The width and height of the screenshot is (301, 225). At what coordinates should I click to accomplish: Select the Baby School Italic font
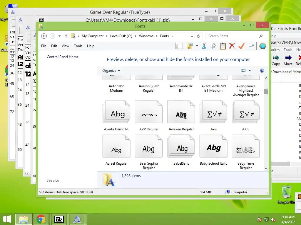click(213, 150)
